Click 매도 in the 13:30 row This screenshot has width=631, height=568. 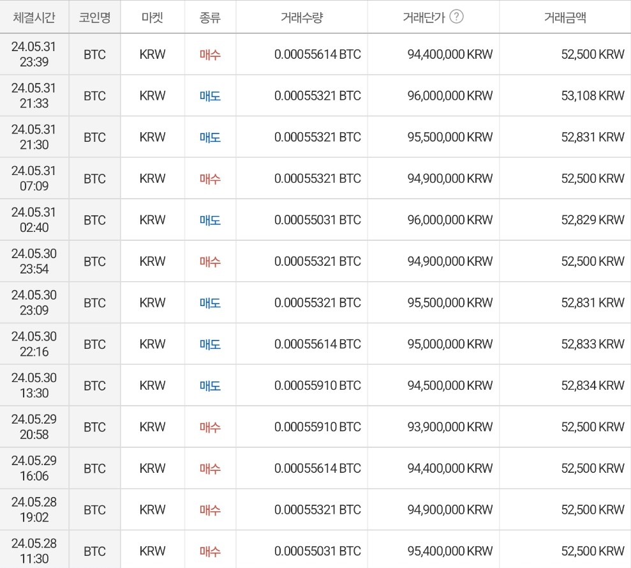pyautogui.click(x=210, y=386)
